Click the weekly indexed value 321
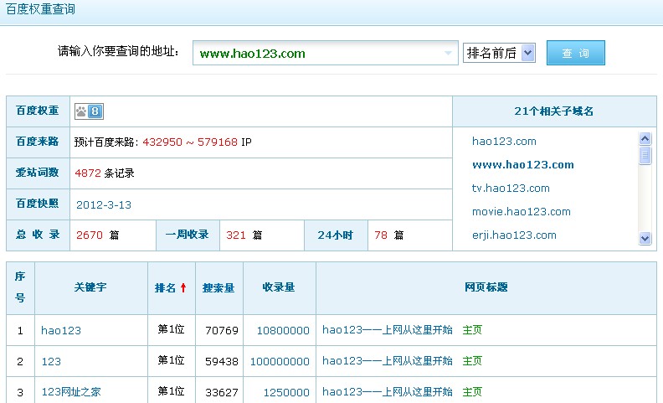This screenshot has height=403, width=663. click(x=236, y=235)
